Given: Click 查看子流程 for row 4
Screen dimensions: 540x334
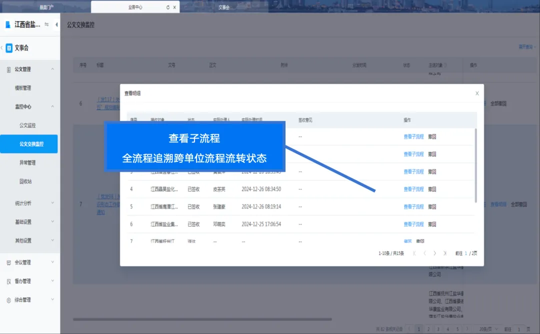Looking at the screenshot, I should coord(413,189).
